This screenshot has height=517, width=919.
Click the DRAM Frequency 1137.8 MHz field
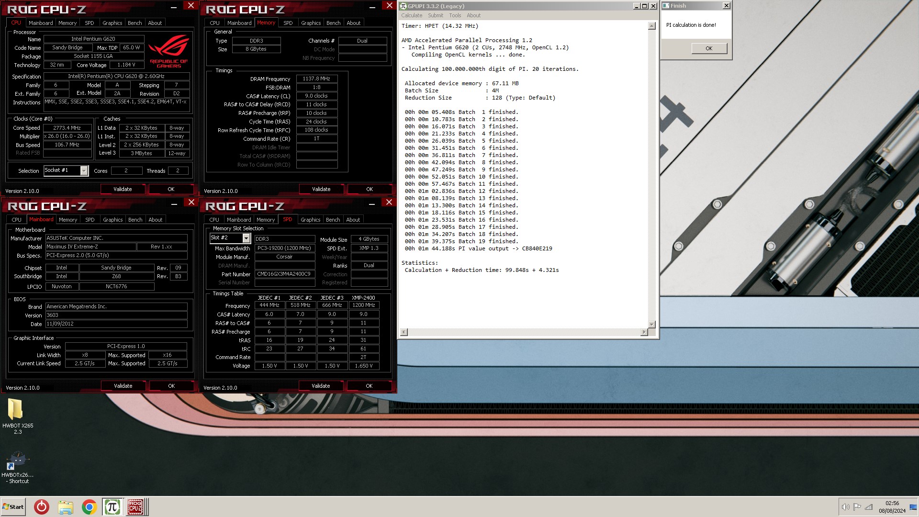(316, 79)
